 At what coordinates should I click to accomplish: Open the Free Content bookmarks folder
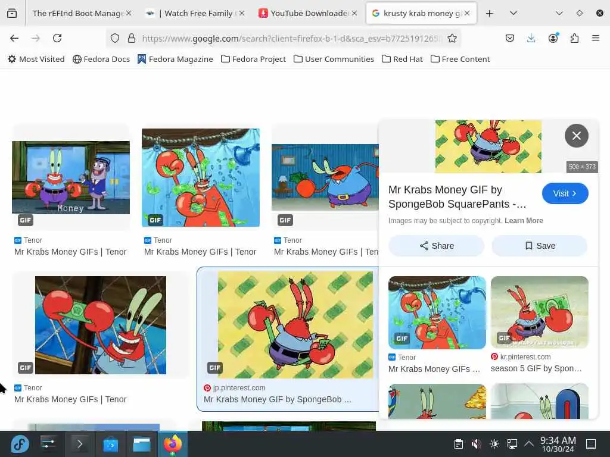coord(460,59)
